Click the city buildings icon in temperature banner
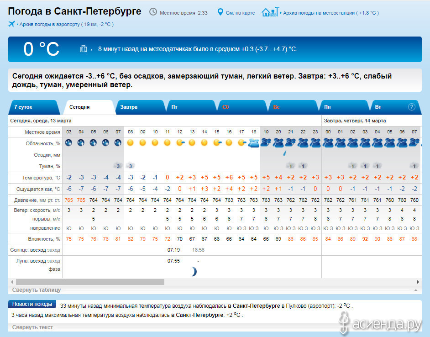 click(x=84, y=49)
